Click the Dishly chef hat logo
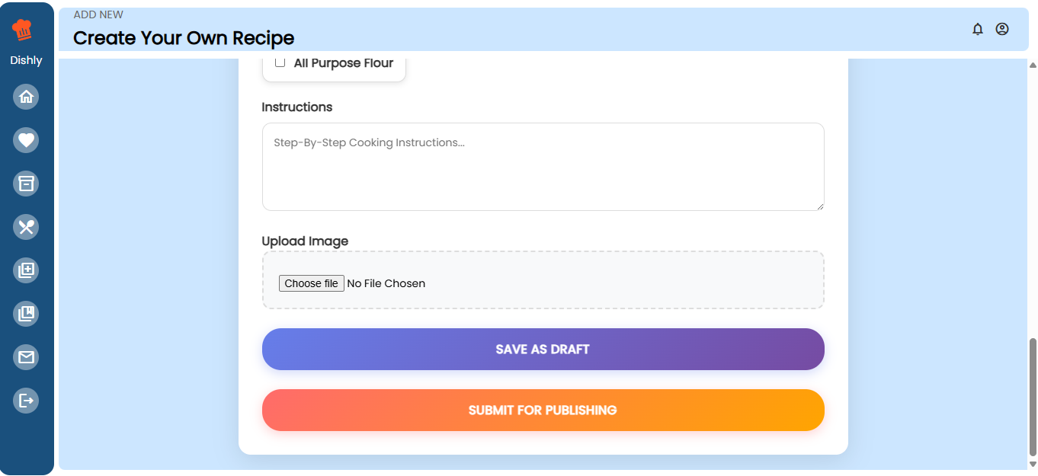 pos(26,29)
